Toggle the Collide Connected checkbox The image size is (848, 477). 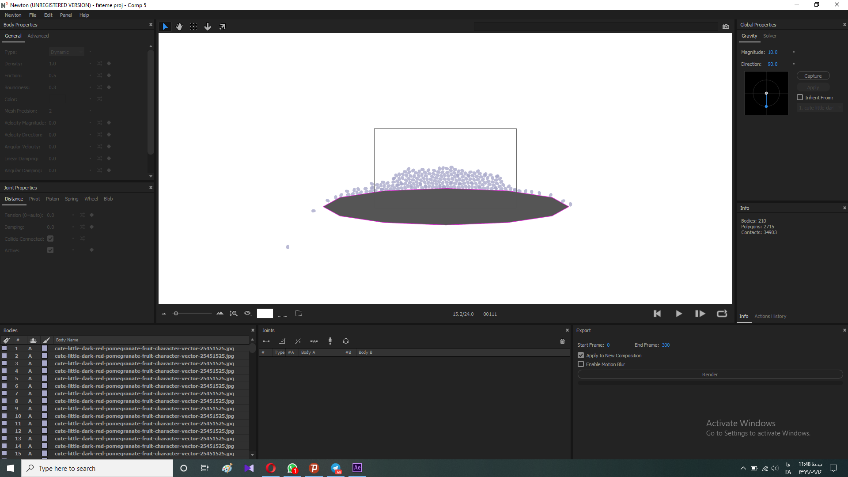(x=50, y=238)
